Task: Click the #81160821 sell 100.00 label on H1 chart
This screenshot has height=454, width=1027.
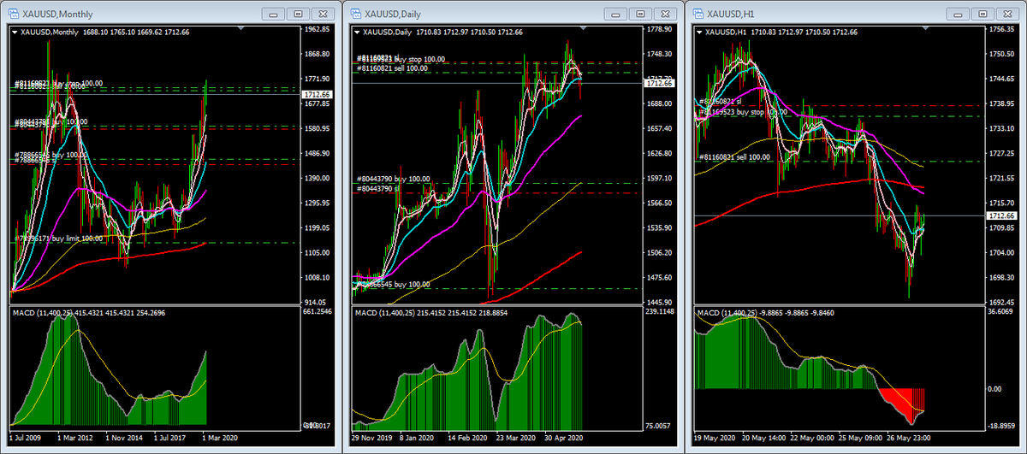Action: (x=736, y=156)
